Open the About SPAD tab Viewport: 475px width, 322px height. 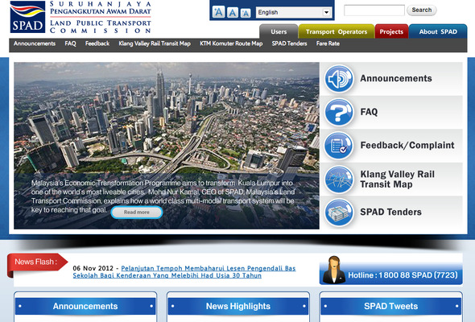pos(438,31)
